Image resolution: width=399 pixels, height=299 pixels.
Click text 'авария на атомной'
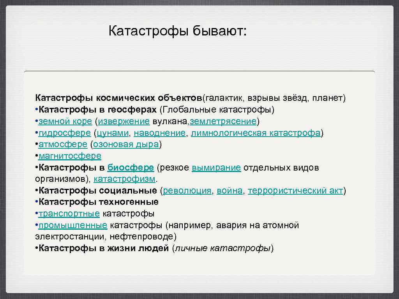coord(258,225)
